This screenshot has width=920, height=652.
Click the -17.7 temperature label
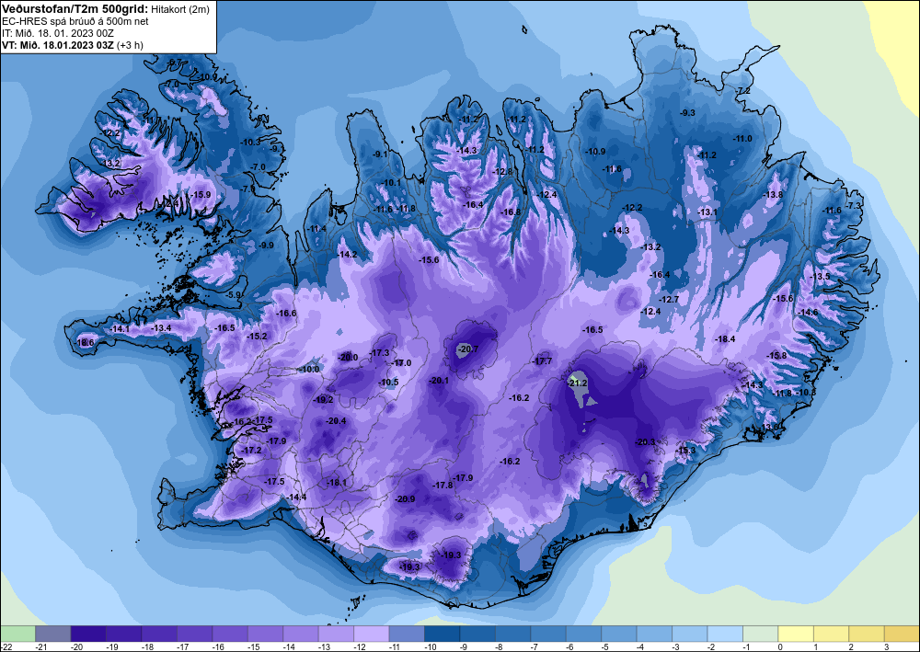click(x=543, y=361)
